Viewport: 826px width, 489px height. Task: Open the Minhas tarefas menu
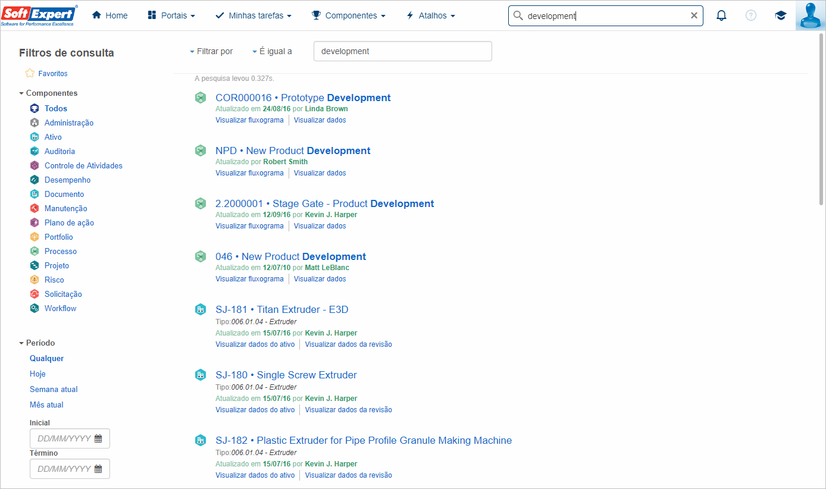pyautogui.click(x=254, y=15)
